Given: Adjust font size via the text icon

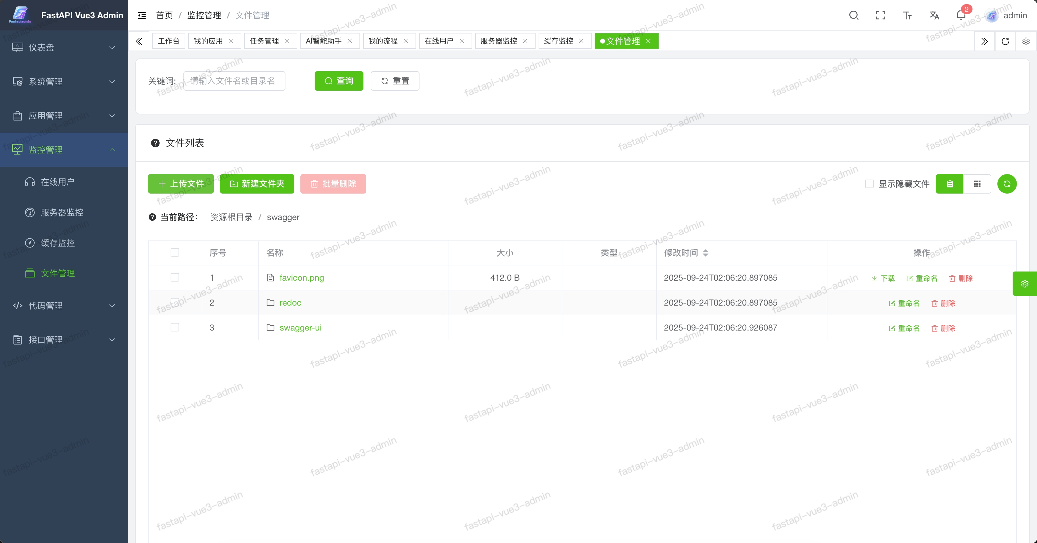Looking at the screenshot, I should (x=907, y=15).
